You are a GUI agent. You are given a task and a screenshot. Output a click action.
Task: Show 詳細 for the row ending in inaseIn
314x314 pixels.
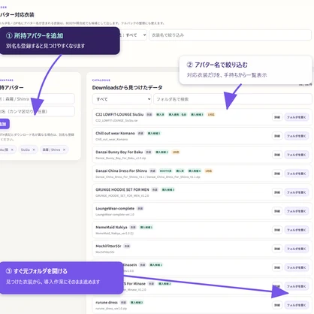[x=277, y=267]
